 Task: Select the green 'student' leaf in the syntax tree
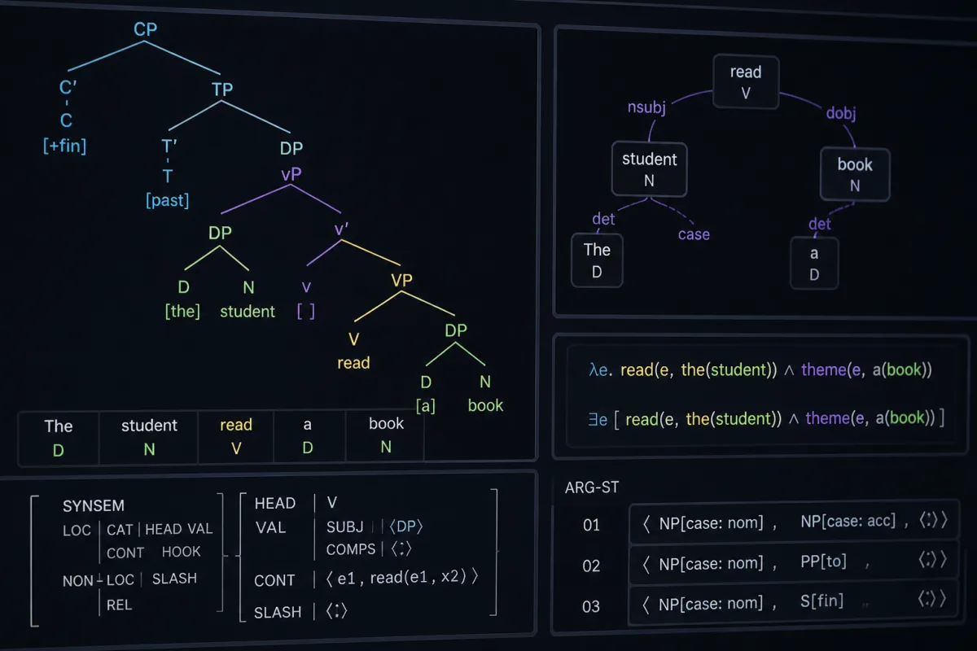248,311
